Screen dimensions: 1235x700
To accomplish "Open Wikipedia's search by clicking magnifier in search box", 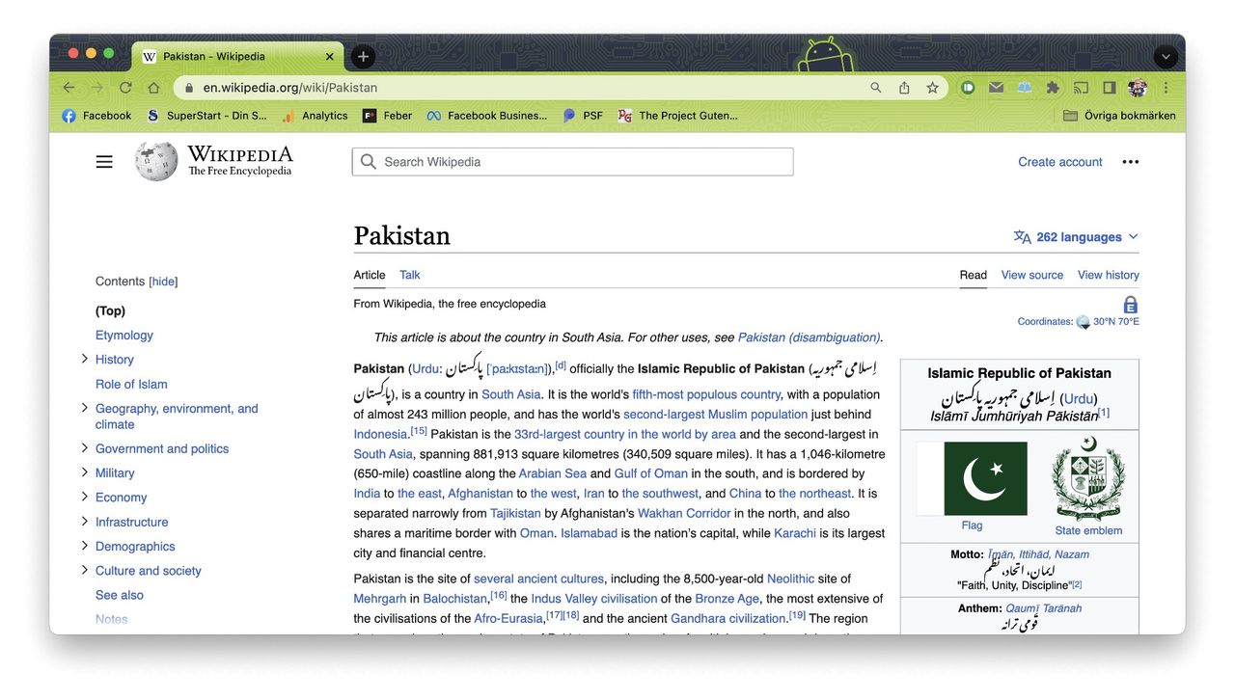I will click(369, 161).
